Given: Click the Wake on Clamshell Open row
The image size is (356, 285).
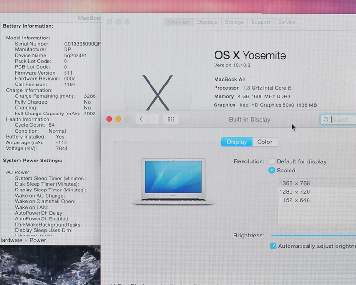Looking at the screenshot, I should [45, 201].
